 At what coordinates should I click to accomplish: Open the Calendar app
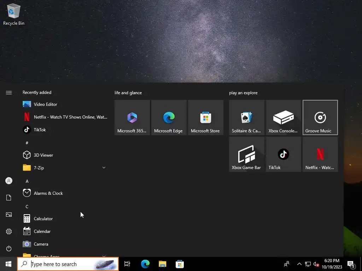[65, 231]
